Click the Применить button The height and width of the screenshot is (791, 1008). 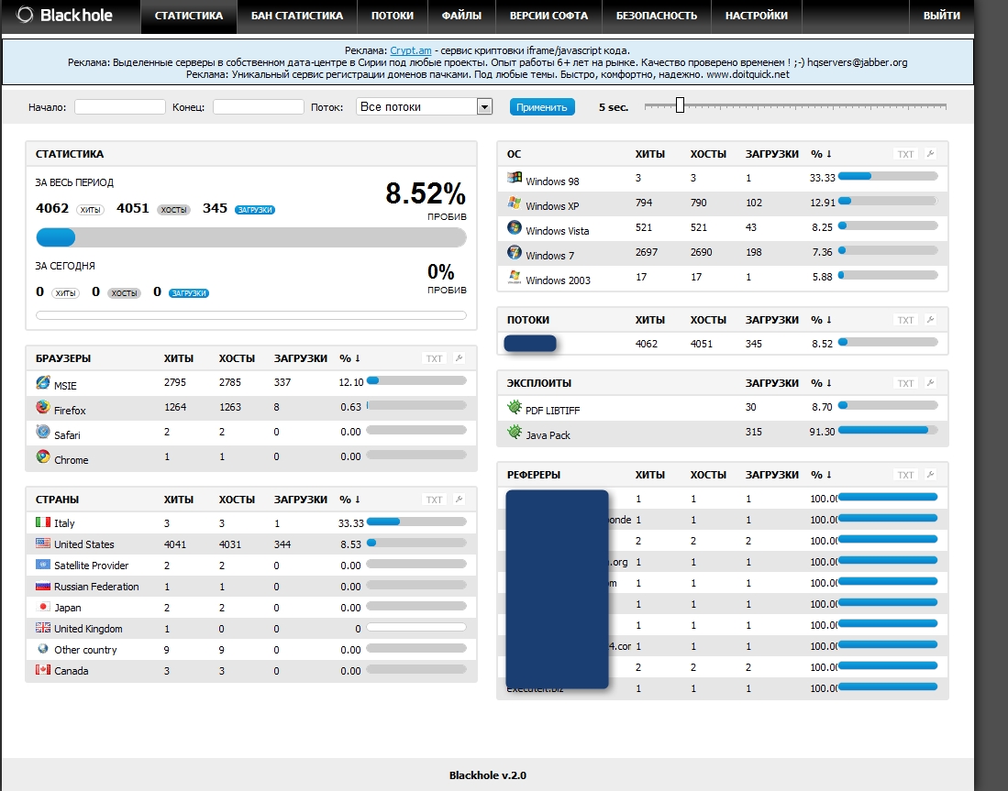pyautogui.click(x=542, y=107)
